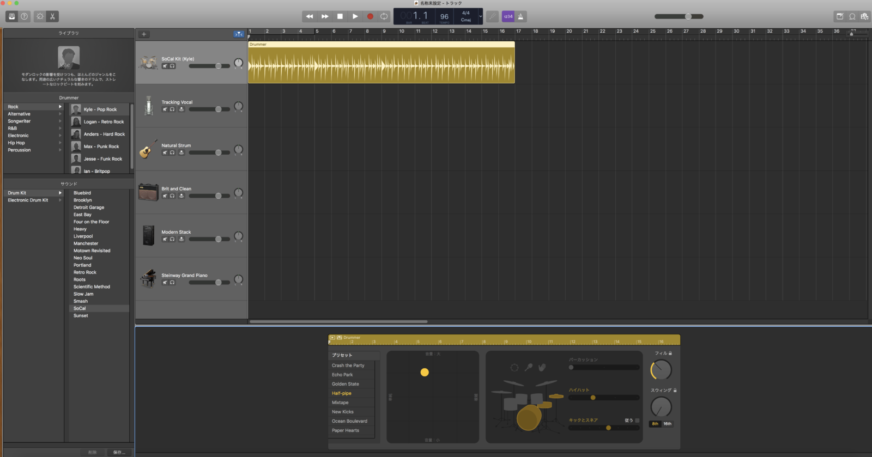The height and width of the screenshot is (457, 872).
Task: Toggle the Cycle loop button
Action: (x=384, y=16)
